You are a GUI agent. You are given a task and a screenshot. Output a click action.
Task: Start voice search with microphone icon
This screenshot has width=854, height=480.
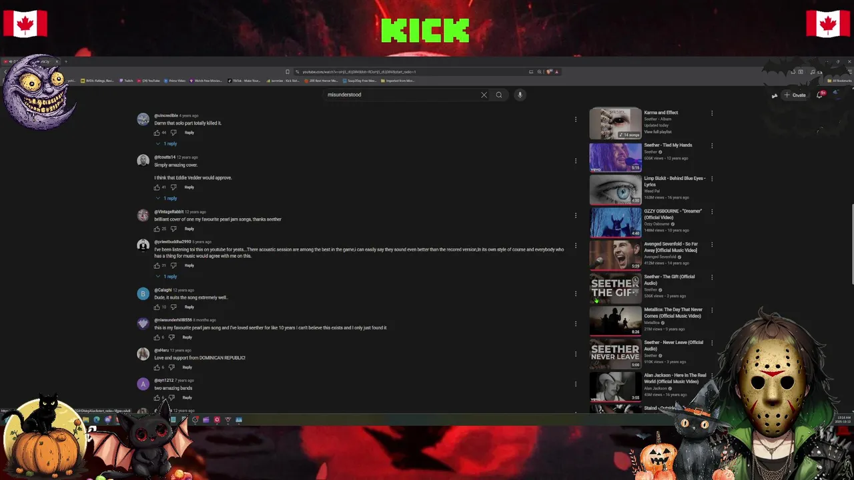pos(520,95)
